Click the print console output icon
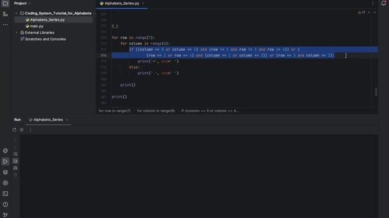 click(15, 168)
